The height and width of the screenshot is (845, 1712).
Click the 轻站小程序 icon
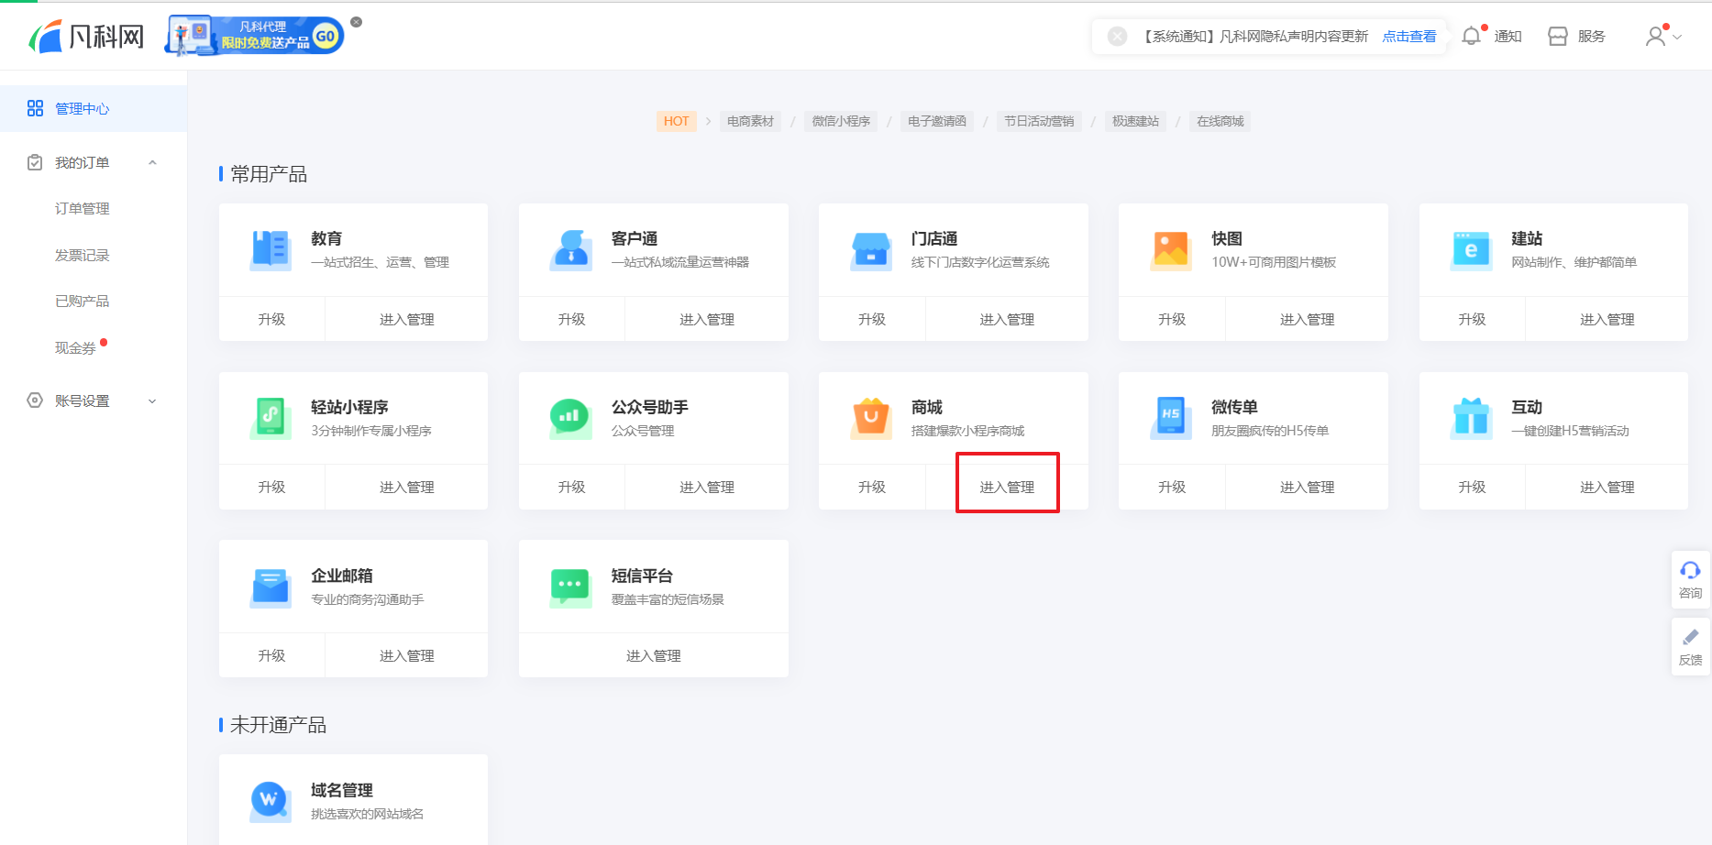pyautogui.click(x=271, y=418)
